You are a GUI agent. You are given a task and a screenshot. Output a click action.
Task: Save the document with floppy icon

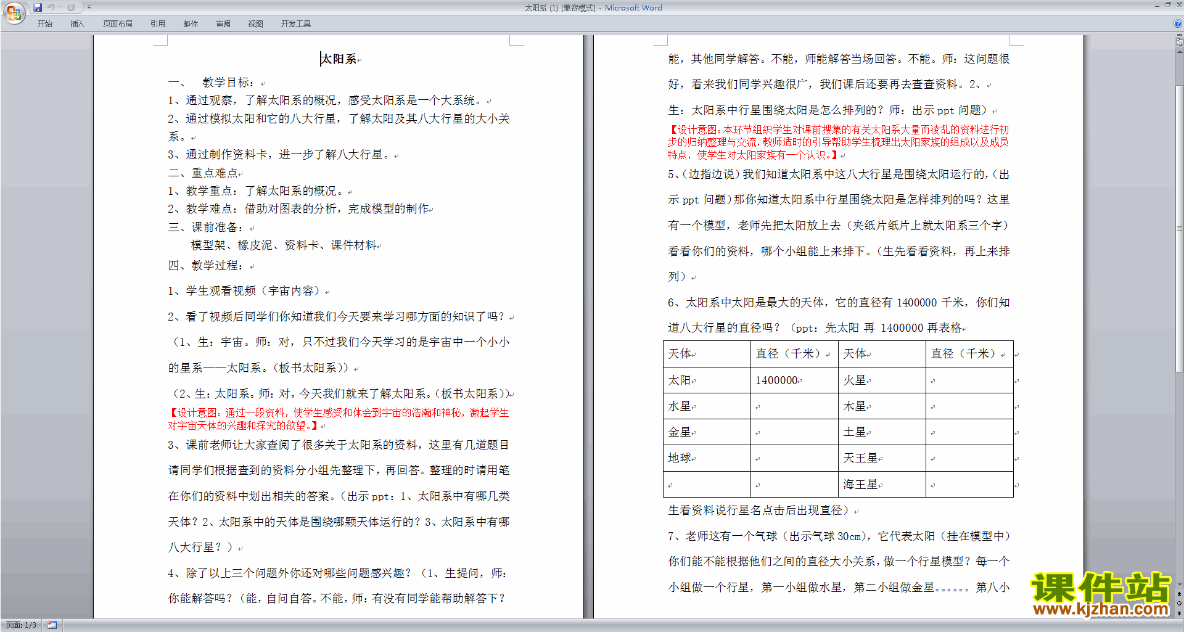coord(38,7)
